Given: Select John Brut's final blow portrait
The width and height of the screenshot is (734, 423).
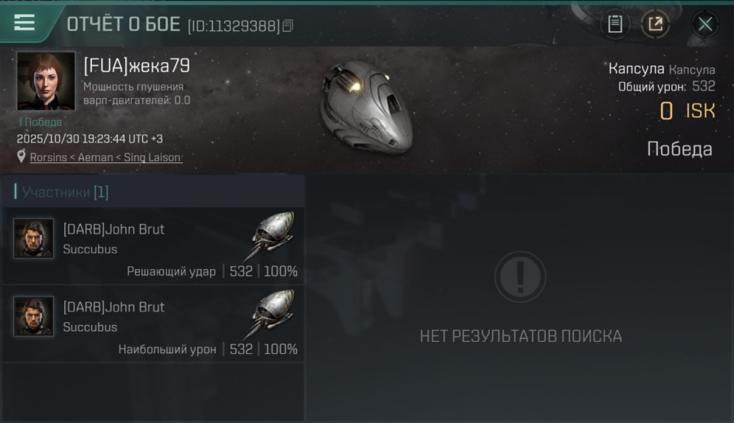Looking at the screenshot, I should (34, 239).
